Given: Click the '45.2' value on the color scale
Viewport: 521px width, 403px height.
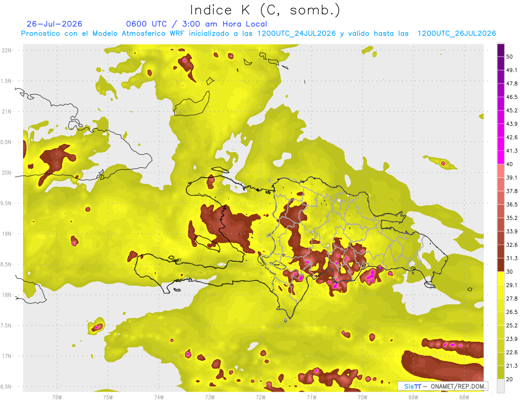Looking at the screenshot, I should (x=511, y=110).
